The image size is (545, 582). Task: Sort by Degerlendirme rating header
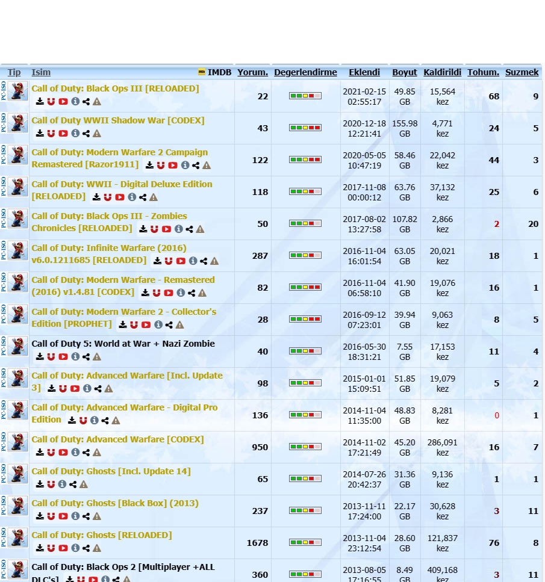click(x=305, y=72)
